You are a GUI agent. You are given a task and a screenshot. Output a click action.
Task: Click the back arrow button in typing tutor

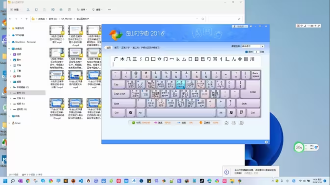[108, 48]
